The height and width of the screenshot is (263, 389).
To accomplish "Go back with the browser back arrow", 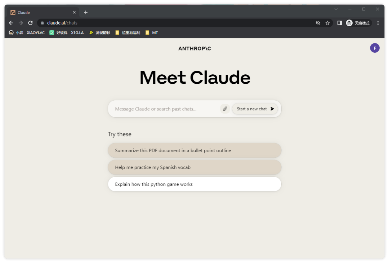I will click(11, 23).
